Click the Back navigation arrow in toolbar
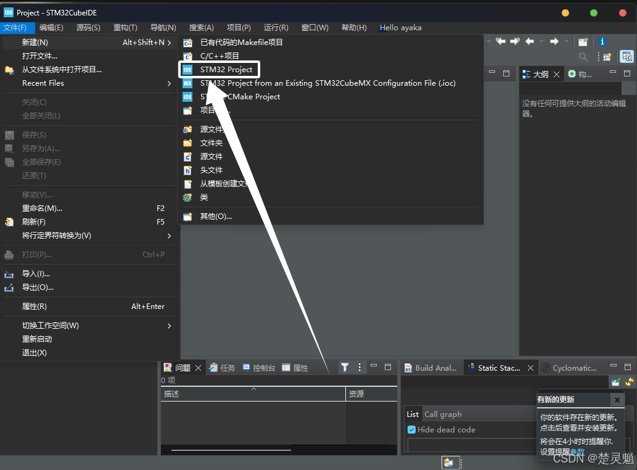The width and height of the screenshot is (637, 470). (529, 41)
